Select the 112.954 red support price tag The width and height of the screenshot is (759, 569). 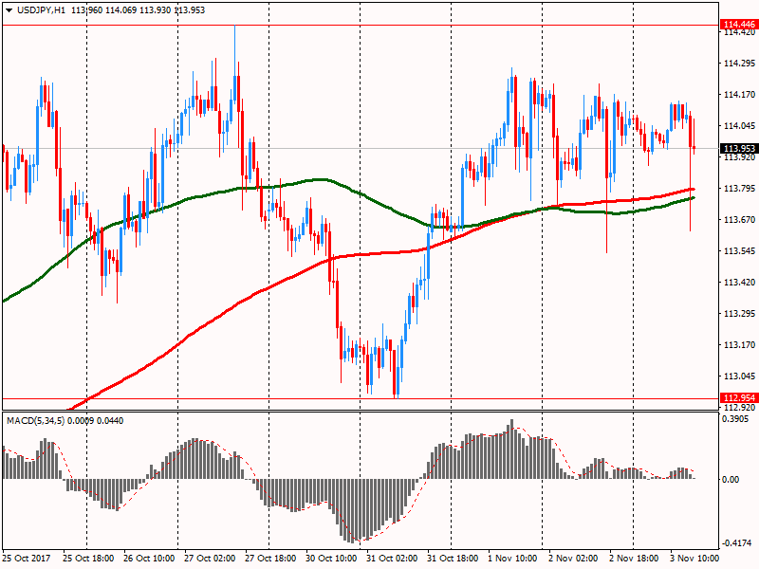pos(739,397)
